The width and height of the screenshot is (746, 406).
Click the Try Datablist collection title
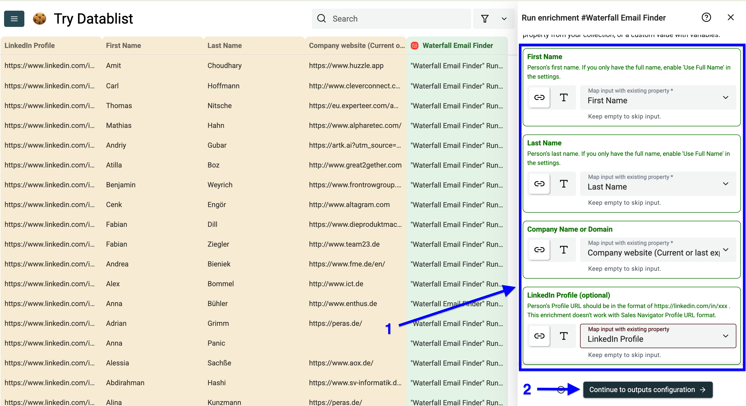click(93, 19)
